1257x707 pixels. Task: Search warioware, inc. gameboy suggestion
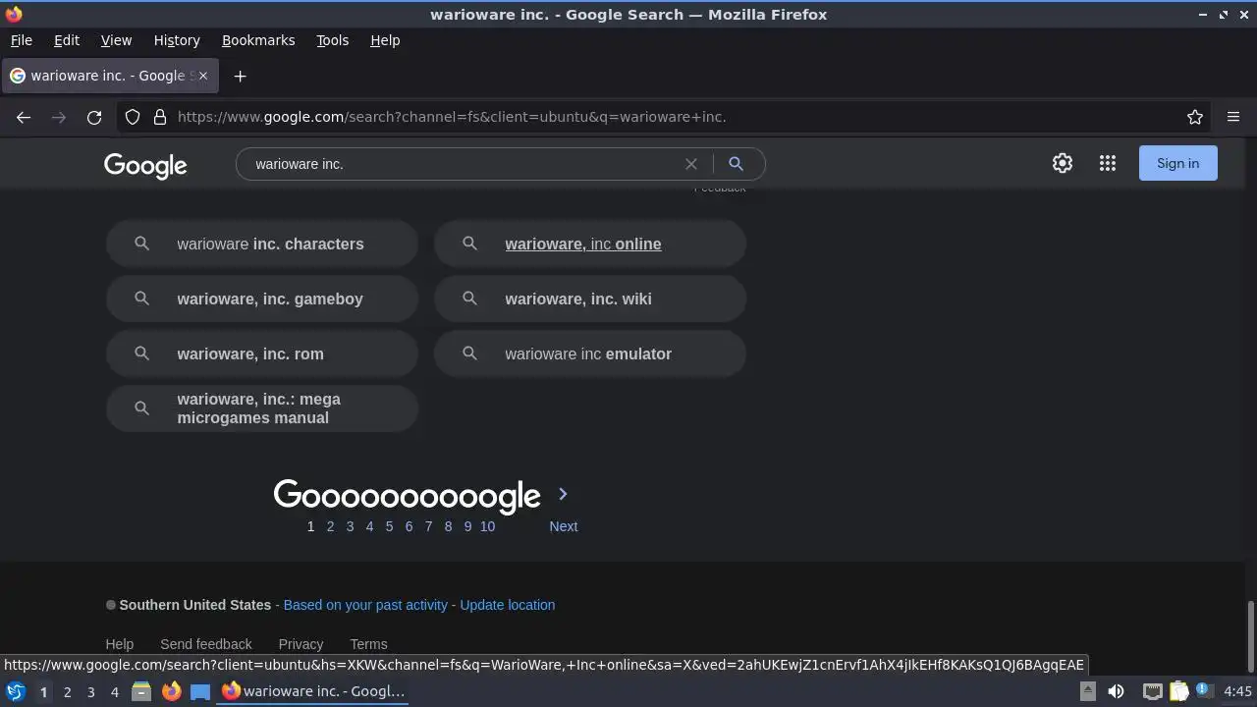tap(262, 299)
